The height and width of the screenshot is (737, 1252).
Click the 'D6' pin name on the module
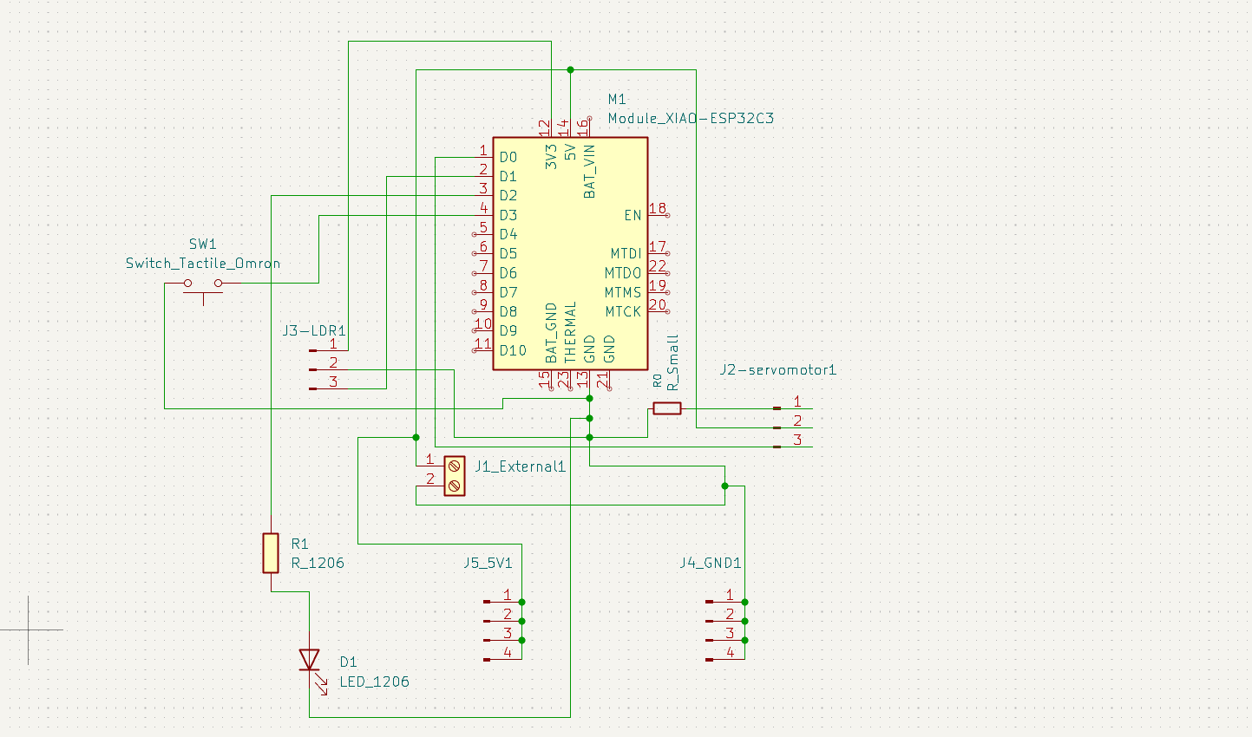click(x=508, y=273)
